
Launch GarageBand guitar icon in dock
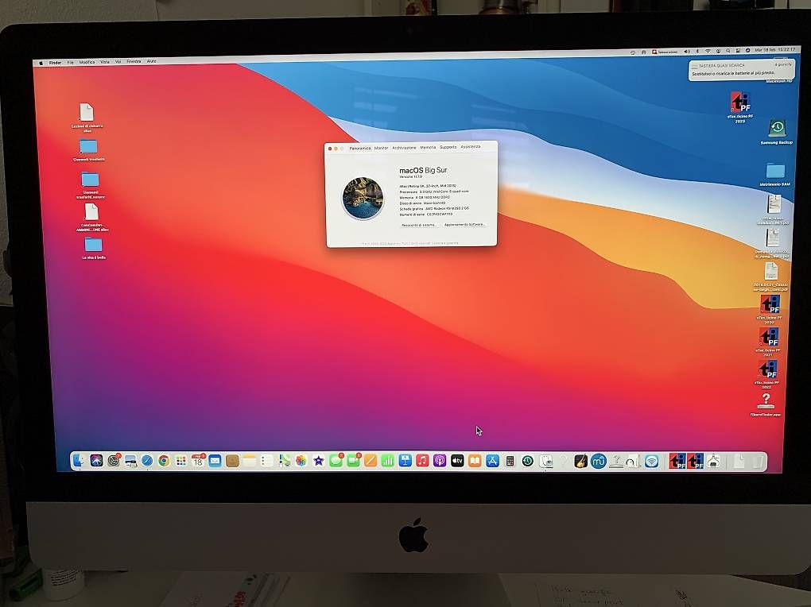(x=580, y=461)
